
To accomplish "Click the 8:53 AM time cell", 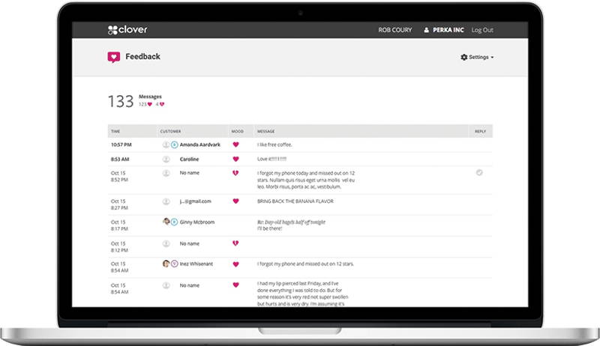I will [x=120, y=160].
